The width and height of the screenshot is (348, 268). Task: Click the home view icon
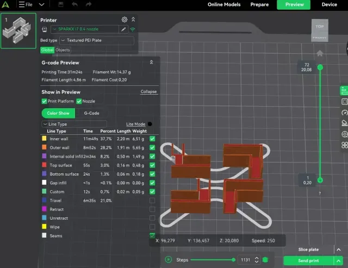click(x=320, y=53)
